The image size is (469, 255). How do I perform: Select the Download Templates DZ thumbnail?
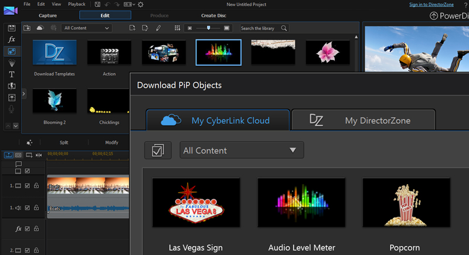55,52
